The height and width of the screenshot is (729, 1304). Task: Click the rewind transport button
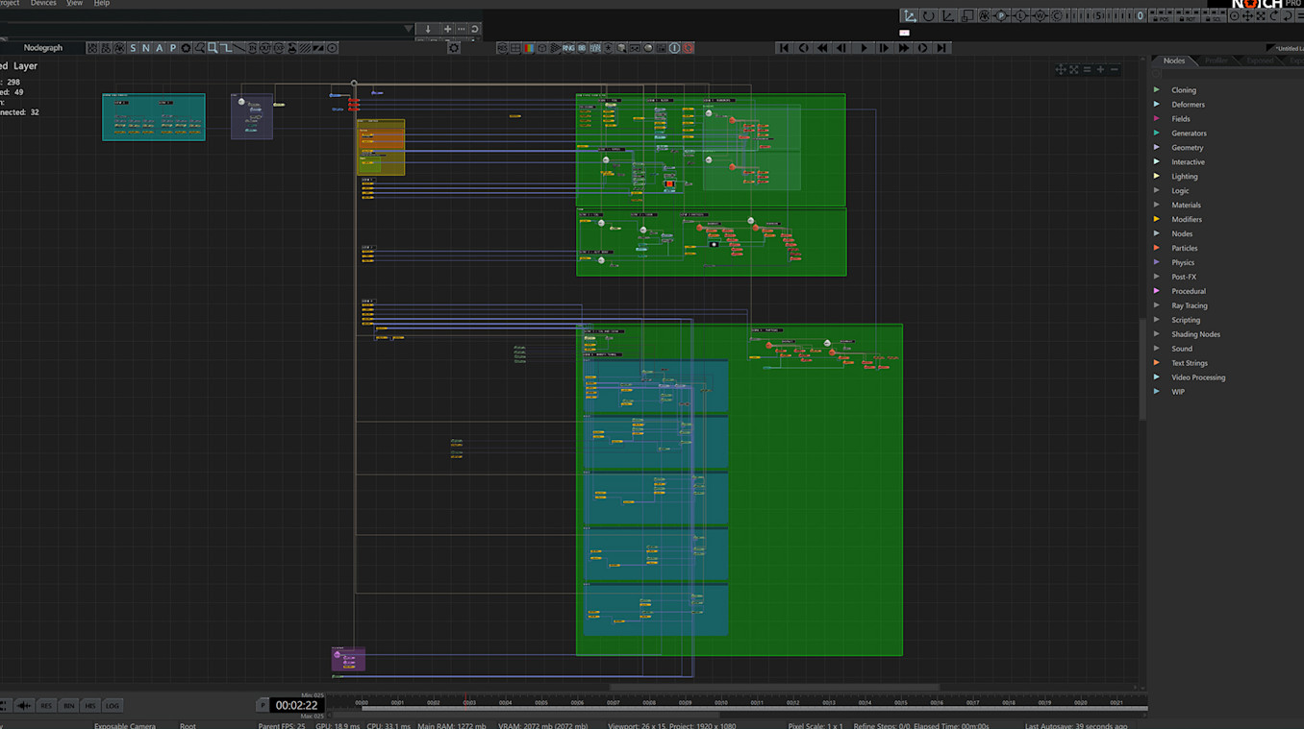[822, 48]
